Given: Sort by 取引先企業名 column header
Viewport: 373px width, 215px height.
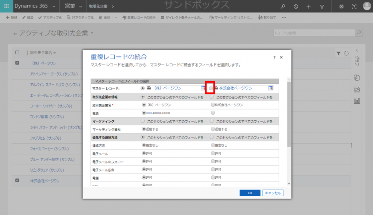Looking at the screenshot, I should 43,53.
